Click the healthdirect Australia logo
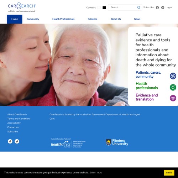 coord(68,143)
